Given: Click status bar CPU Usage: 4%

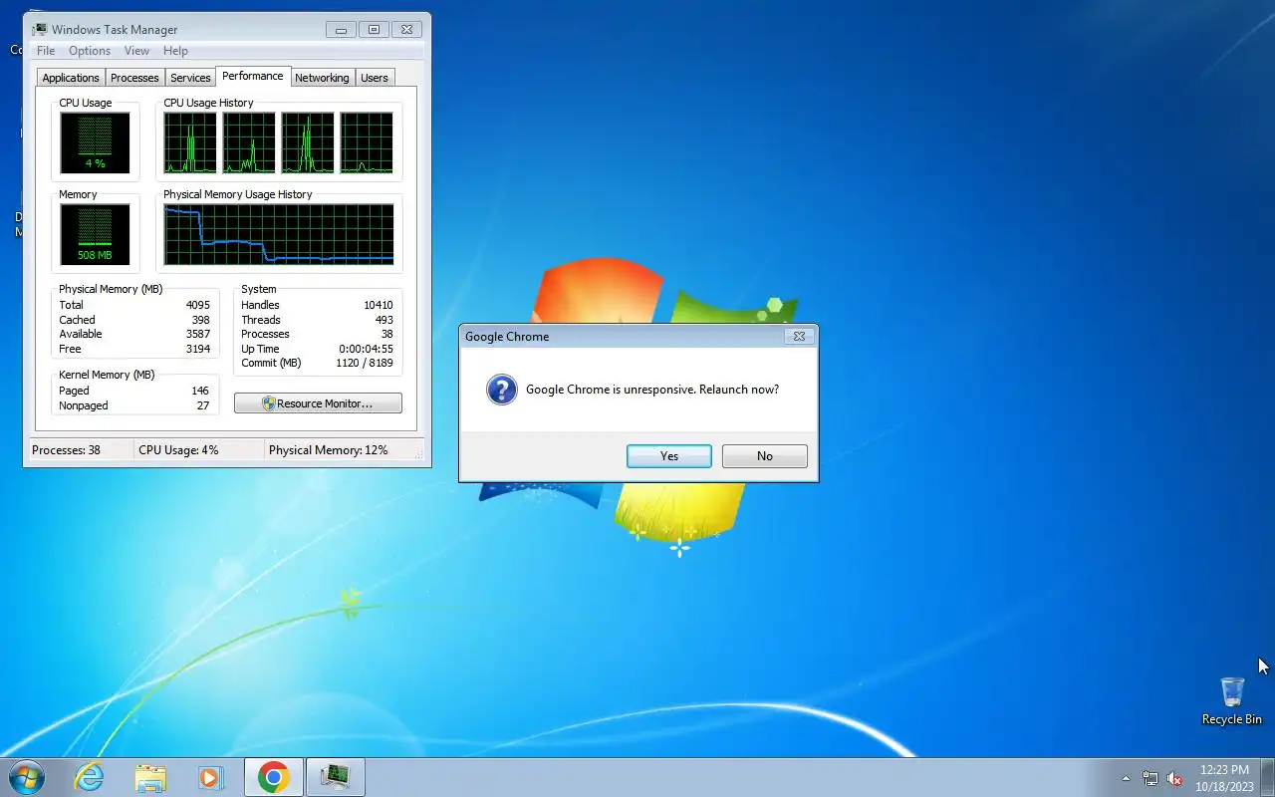Looking at the screenshot, I should (x=178, y=450).
